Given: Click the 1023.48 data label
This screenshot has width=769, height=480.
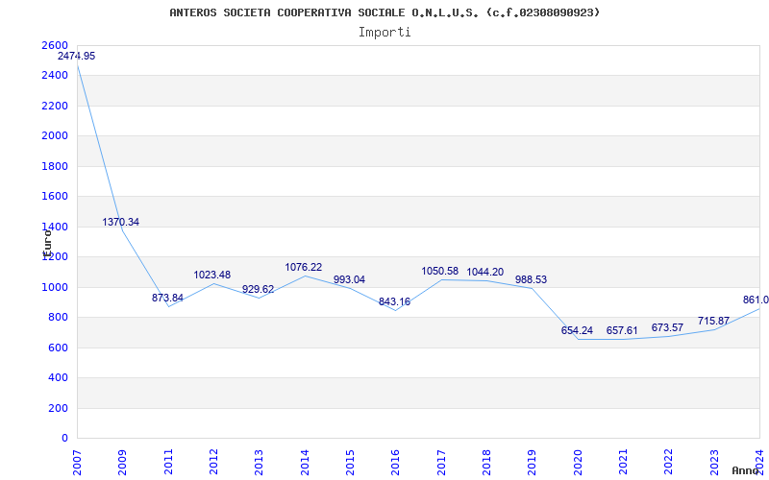Looking at the screenshot, I should [x=212, y=276].
